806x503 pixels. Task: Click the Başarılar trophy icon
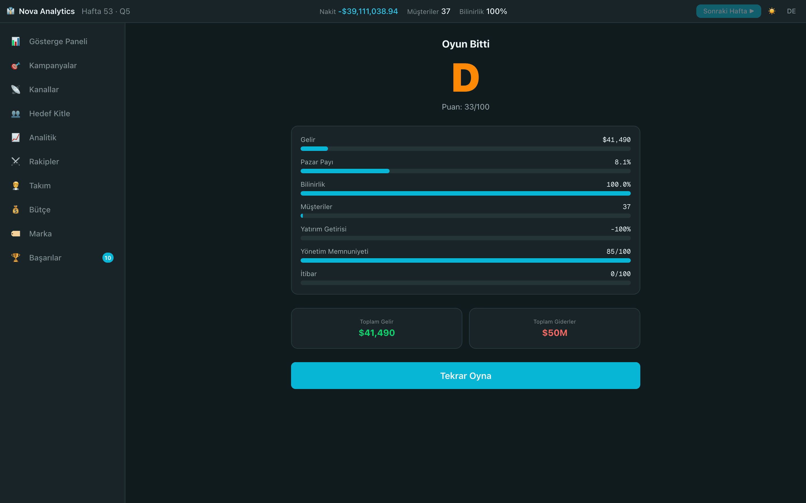tap(16, 257)
